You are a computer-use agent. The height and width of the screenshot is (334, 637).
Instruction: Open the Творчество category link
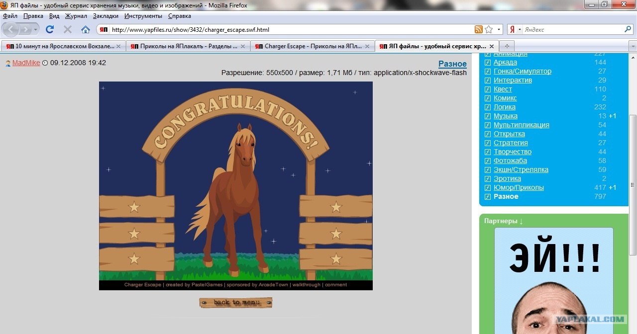[x=513, y=152]
